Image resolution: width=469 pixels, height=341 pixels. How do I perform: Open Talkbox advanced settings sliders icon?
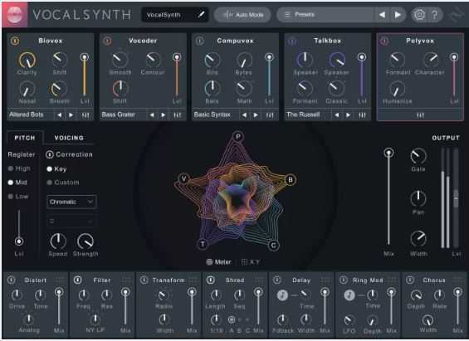click(362, 115)
